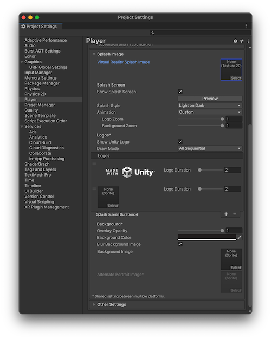The height and width of the screenshot is (339, 271).
Task: Click the Project Settings gear icon
Action: [23, 27]
